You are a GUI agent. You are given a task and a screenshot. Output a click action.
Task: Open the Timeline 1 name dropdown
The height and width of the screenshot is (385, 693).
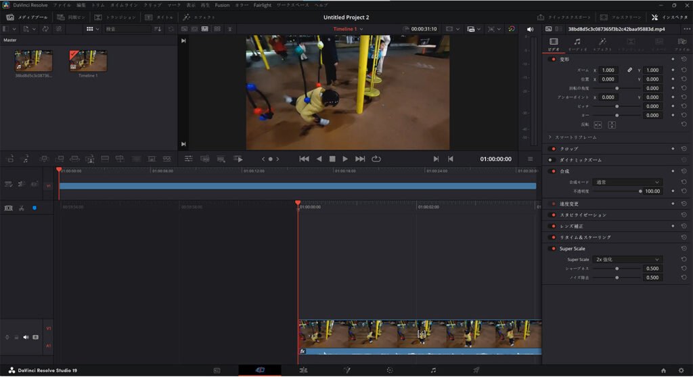pos(349,29)
